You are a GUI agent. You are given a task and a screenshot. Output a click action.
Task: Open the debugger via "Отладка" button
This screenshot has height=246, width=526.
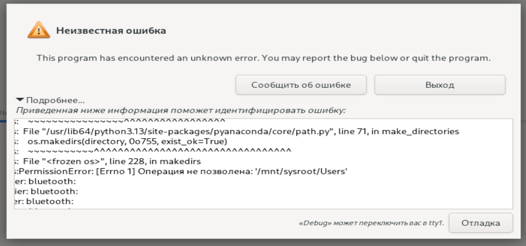pyautogui.click(x=480, y=222)
